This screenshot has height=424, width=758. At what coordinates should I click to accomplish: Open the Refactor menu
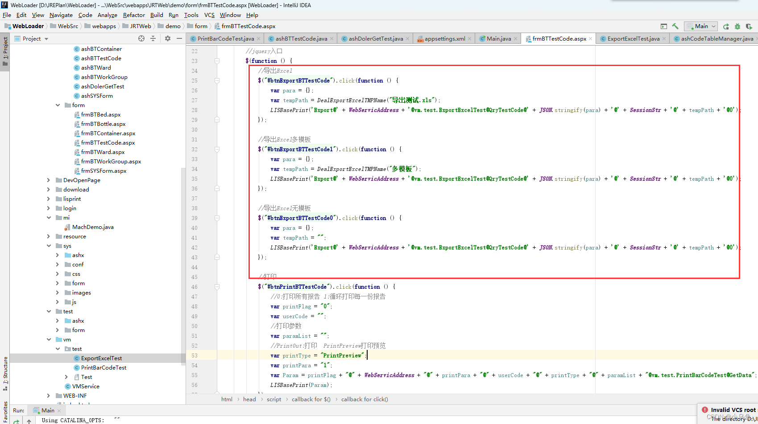point(134,15)
